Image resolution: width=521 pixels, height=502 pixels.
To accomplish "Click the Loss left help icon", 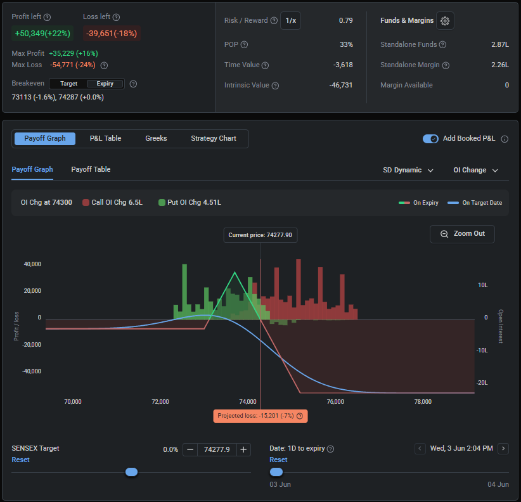I will (x=116, y=17).
